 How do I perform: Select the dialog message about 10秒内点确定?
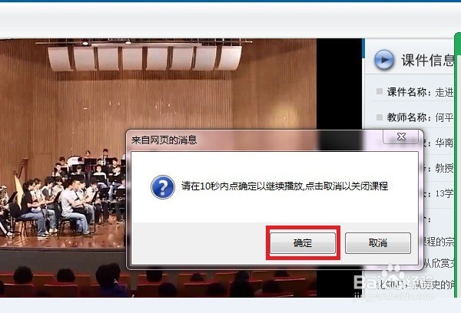point(284,186)
